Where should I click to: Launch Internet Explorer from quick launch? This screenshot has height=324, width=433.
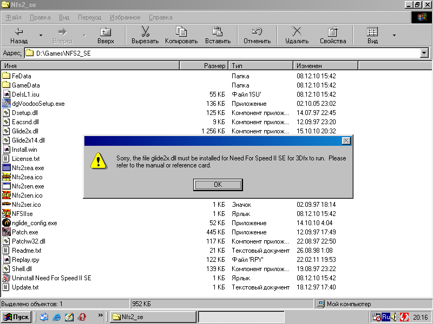(57, 317)
